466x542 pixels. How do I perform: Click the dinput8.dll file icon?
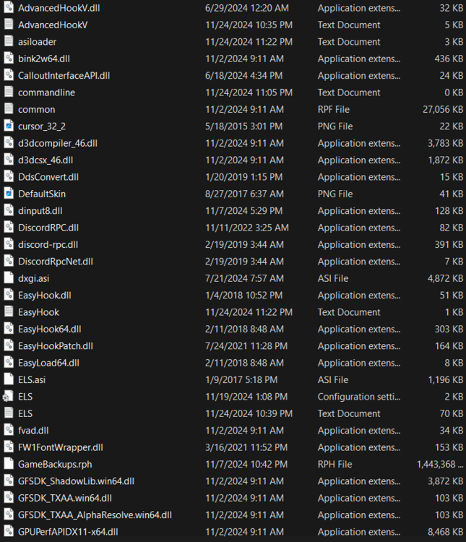9,210
